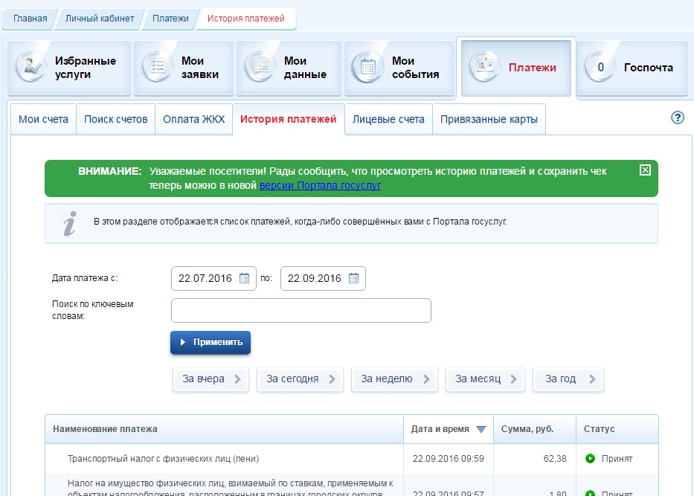Switch to Мои счета tab
Viewport: 694px width, 496px height.
[x=43, y=119]
